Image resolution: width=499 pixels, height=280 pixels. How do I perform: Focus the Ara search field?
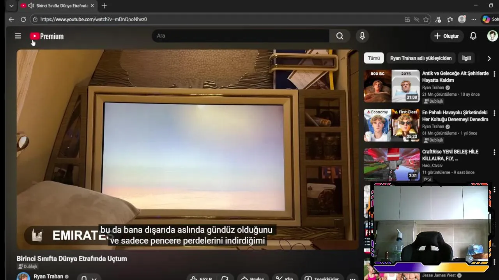[x=241, y=36]
